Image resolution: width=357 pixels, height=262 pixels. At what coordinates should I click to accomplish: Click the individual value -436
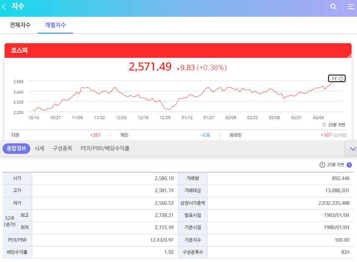(205, 135)
